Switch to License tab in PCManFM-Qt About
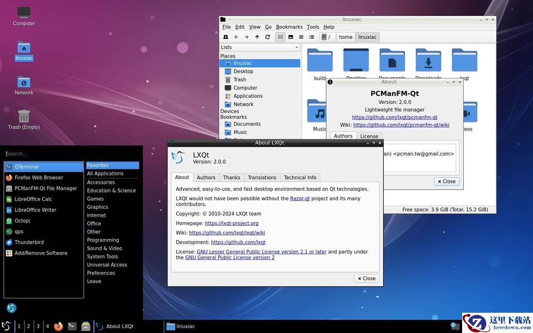The width and height of the screenshot is (533, 333). 369,136
